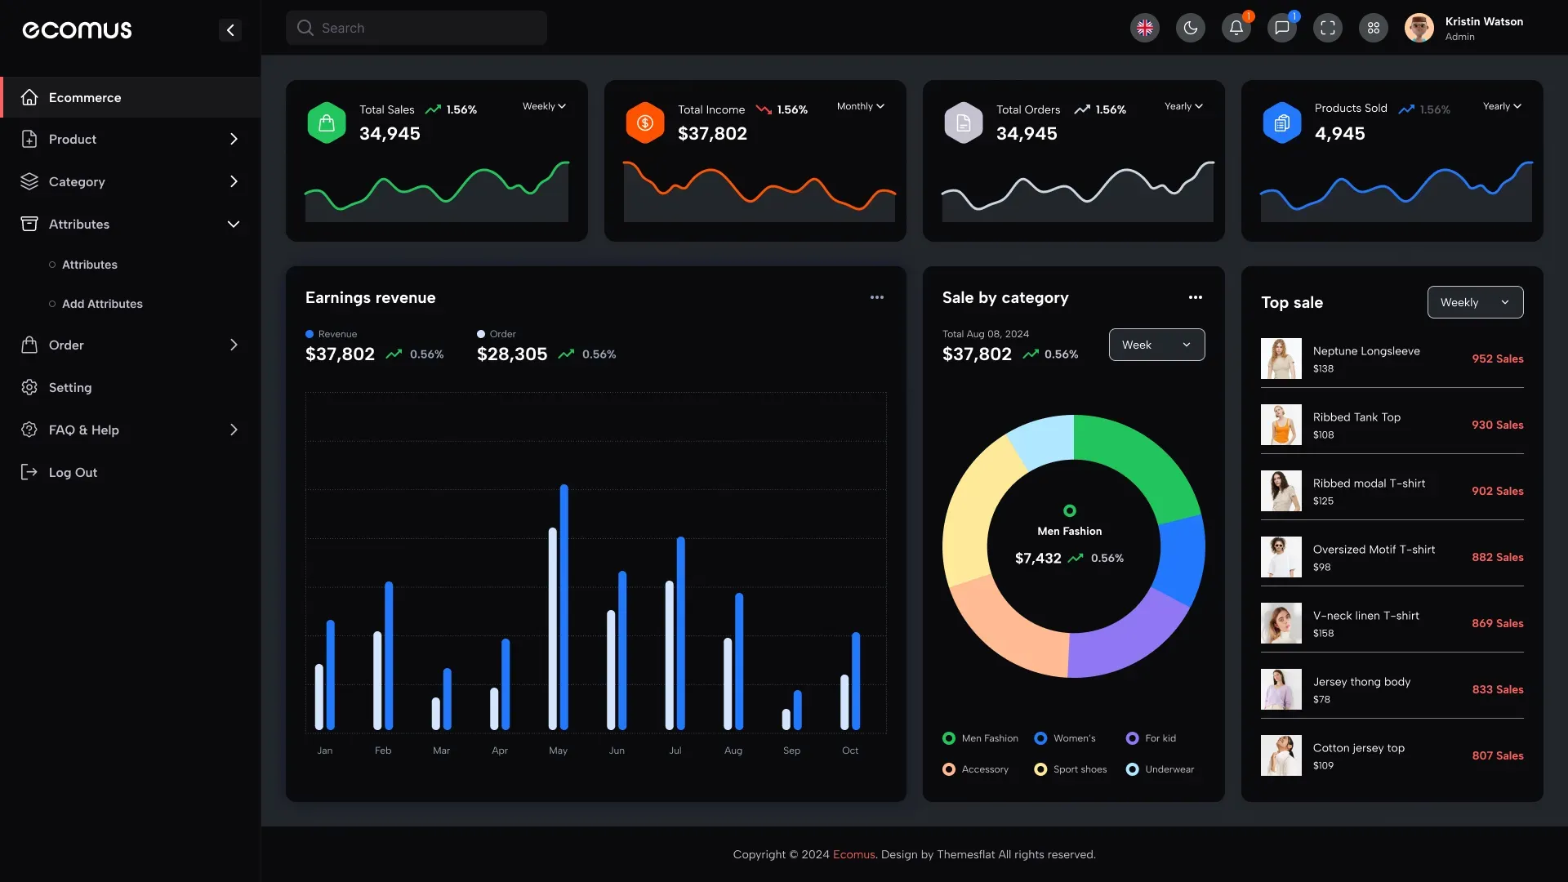
Task: Open the Earnings revenue options ellipsis
Action: (x=877, y=296)
